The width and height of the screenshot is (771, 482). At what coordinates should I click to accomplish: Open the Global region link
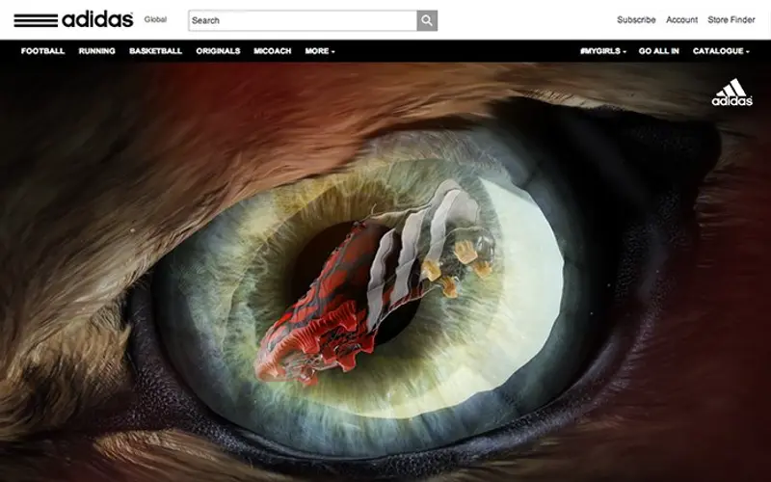coord(155,19)
